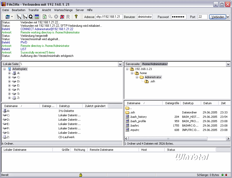Click the Disconnect from server icon
Viewport: 232px width, 178px height.
click(62, 17)
